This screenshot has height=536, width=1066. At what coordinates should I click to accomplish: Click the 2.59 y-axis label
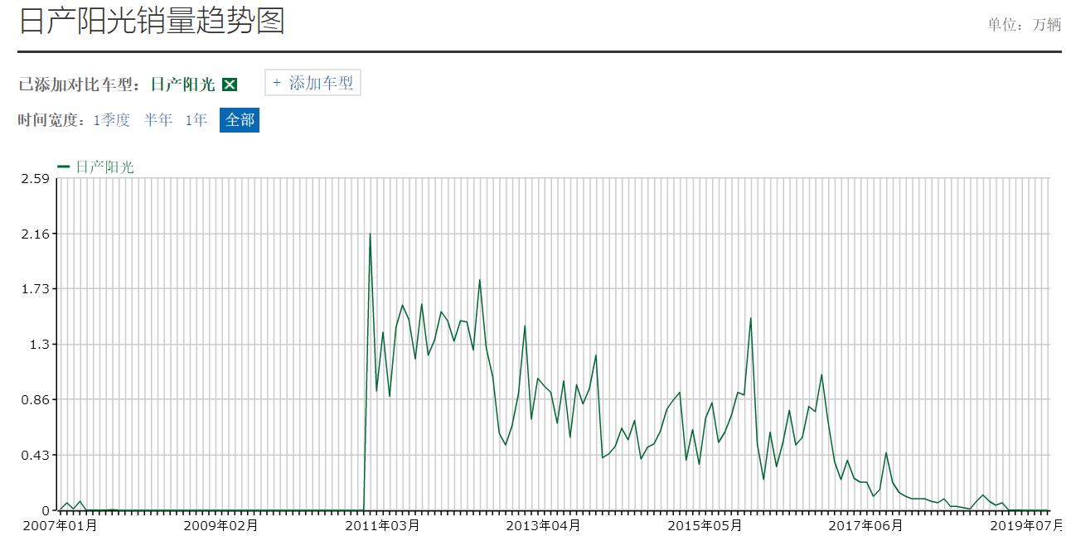click(x=36, y=179)
